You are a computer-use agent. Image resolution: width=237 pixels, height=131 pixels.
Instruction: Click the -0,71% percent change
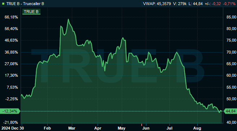coord(229,4)
